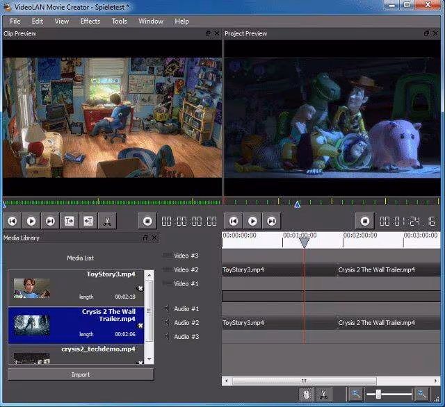Click the ToyStory3.mp4 length value 00:02:18
Image resolution: width=445 pixels, height=407 pixels.
tap(125, 297)
